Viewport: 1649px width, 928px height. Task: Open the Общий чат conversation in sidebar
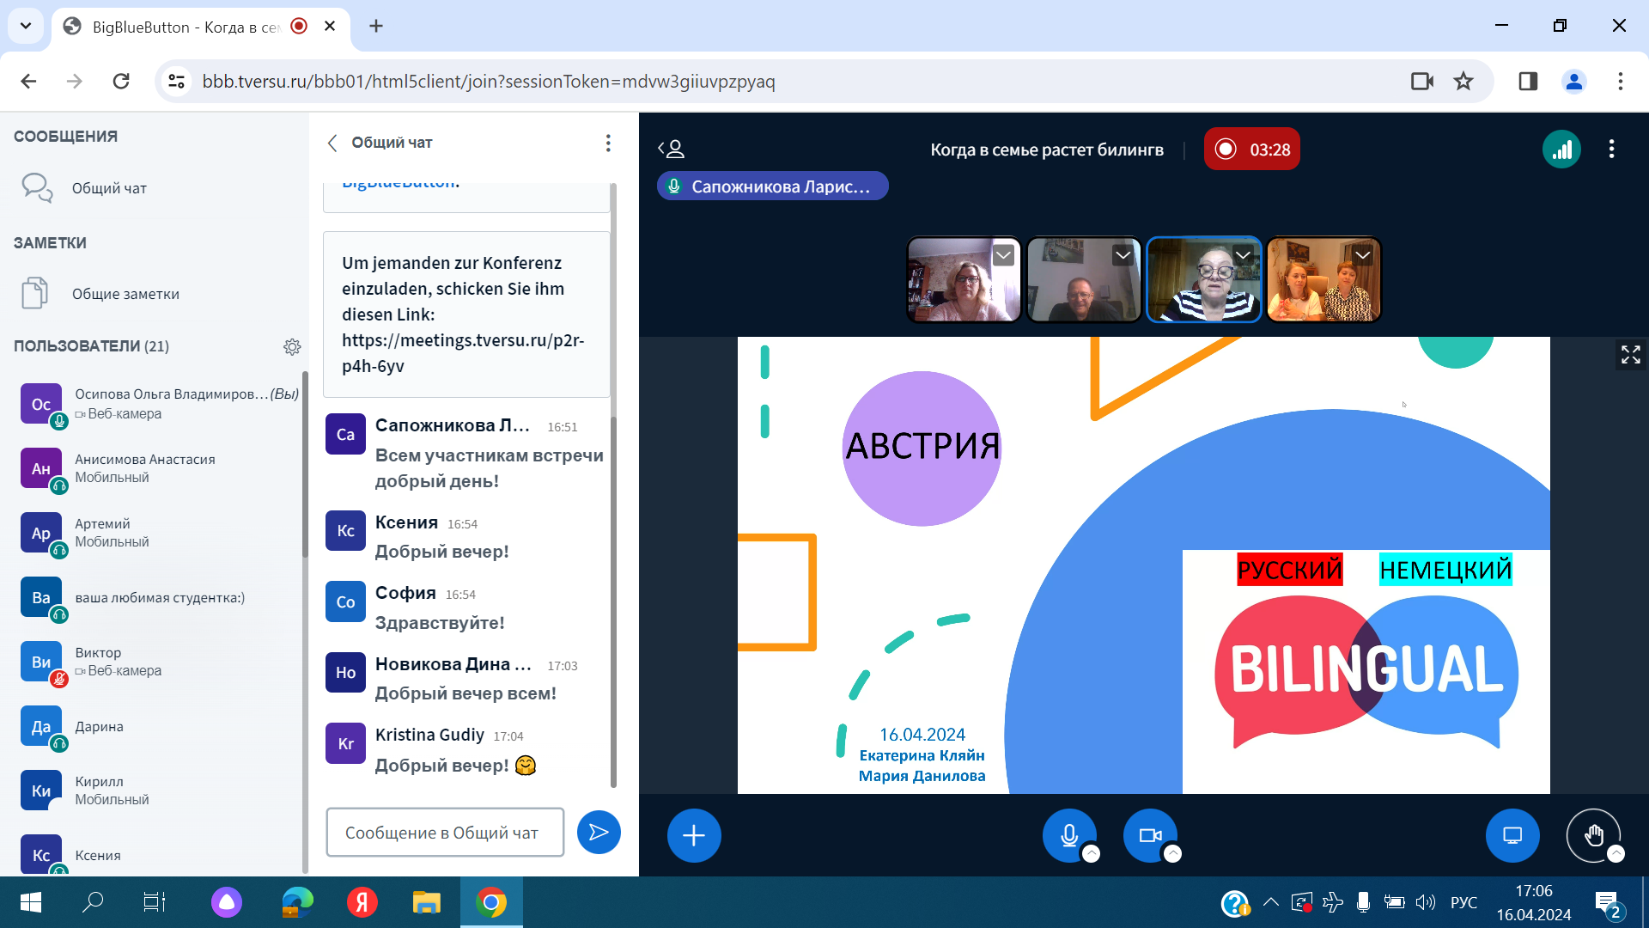tap(109, 188)
